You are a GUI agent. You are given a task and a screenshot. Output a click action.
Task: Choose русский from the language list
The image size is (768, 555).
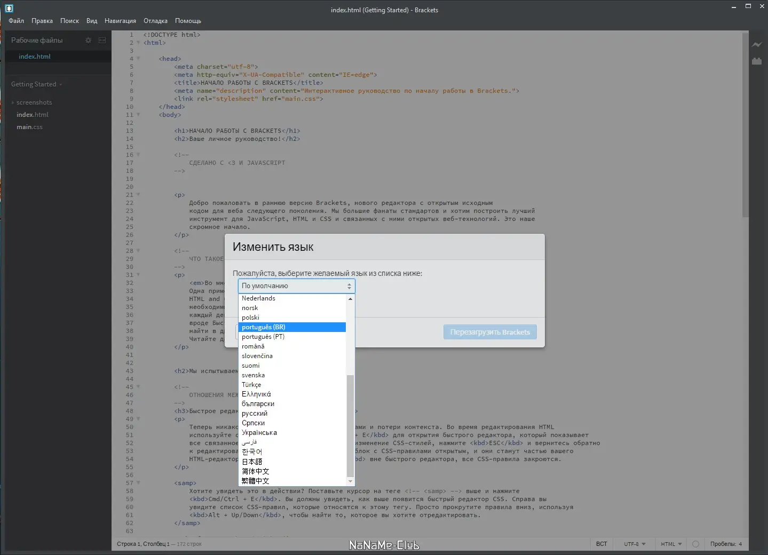(292, 414)
